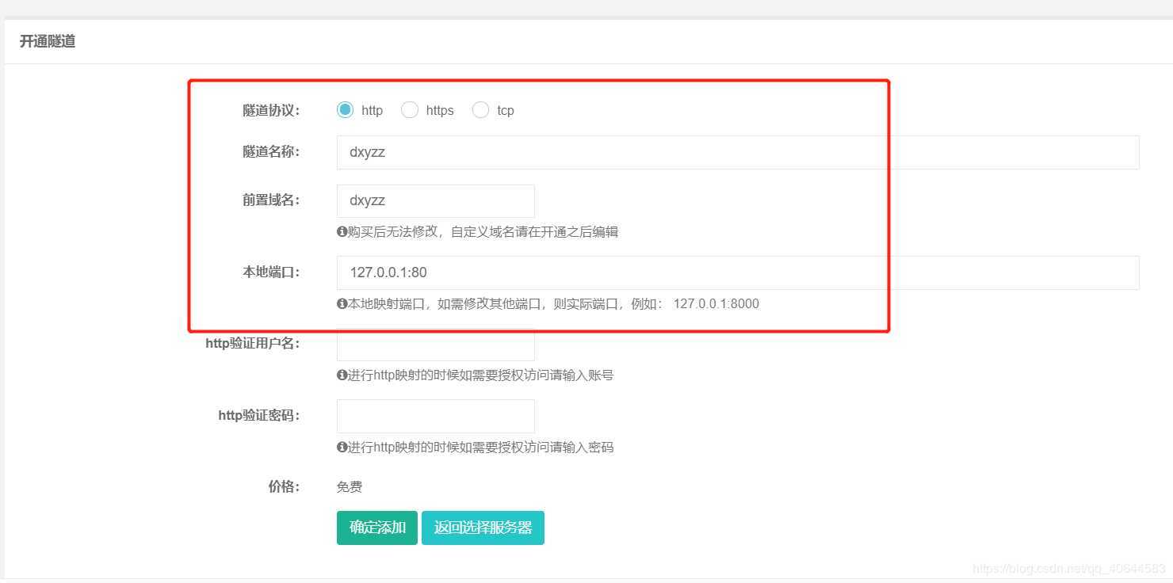Click the hint about entering 账号
The height and width of the screenshot is (583, 1173).
(x=481, y=375)
